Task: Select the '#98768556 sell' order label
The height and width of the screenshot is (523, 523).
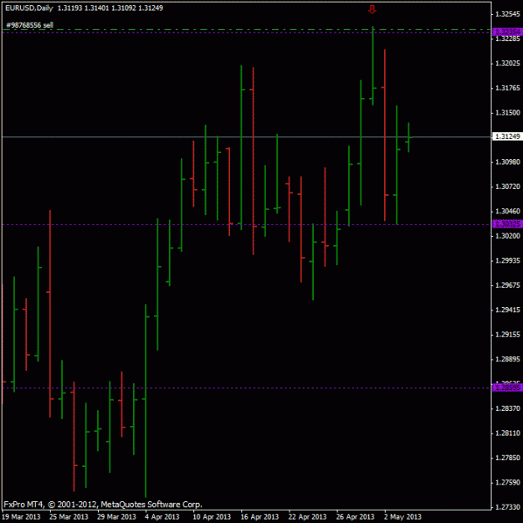Action: click(29, 25)
